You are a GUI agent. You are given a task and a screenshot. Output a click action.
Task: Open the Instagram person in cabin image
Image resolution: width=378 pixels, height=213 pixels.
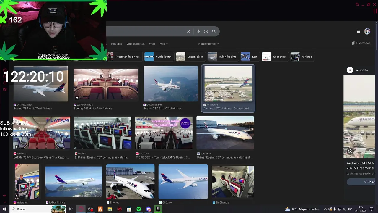click(27, 182)
